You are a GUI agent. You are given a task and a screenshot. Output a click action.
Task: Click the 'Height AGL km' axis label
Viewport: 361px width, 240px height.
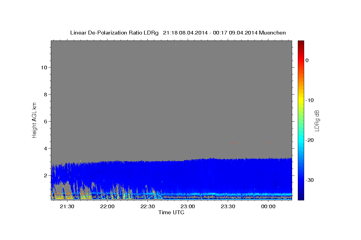35,120
